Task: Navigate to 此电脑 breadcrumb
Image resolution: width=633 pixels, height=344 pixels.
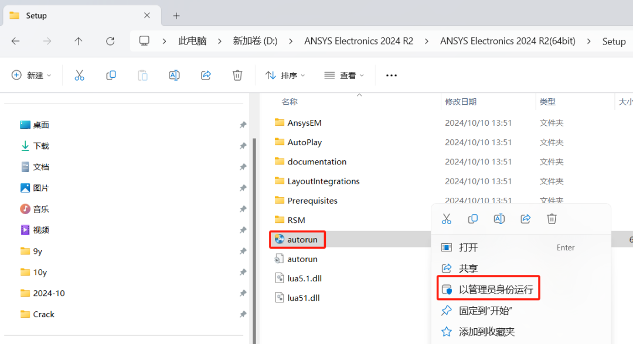Action: [193, 41]
